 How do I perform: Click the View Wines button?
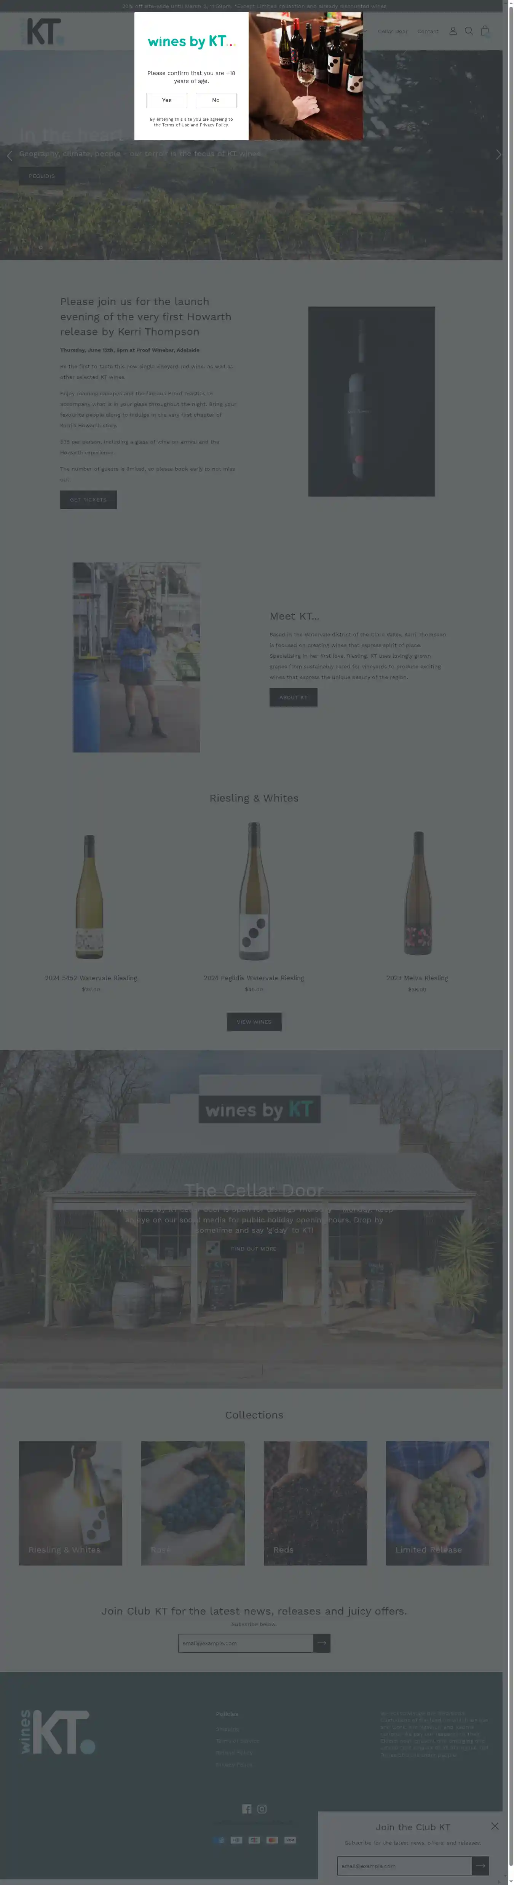(254, 1022)
